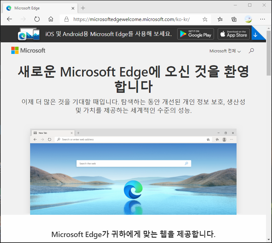Click the Edge browser hero screenshot image
The image size is (272, 243).
(133, 172)
